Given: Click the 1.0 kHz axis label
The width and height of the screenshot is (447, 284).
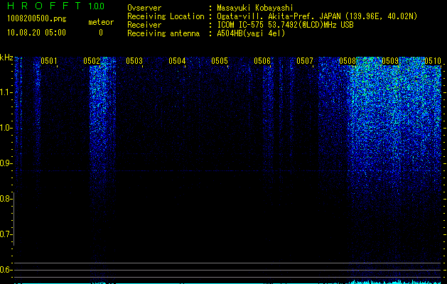Looking at the screenshot, I should point(6,128).
